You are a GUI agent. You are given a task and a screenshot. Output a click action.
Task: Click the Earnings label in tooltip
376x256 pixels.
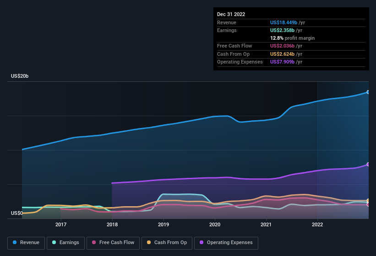[227, 30]
